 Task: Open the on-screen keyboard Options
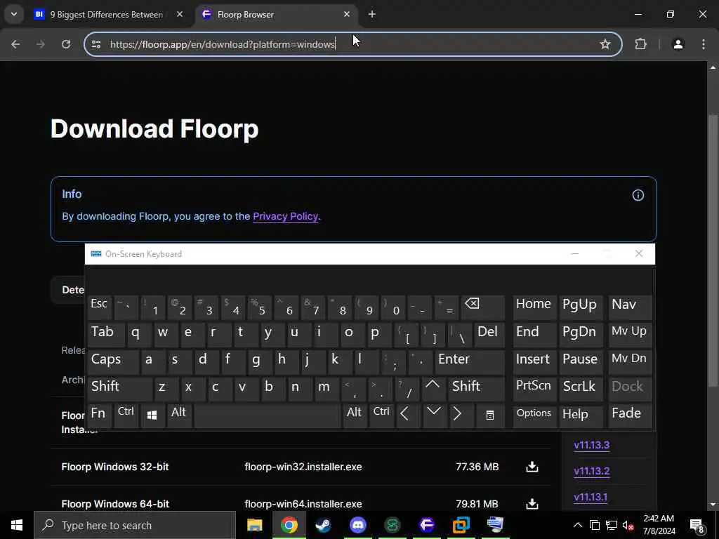click(534, 415)
